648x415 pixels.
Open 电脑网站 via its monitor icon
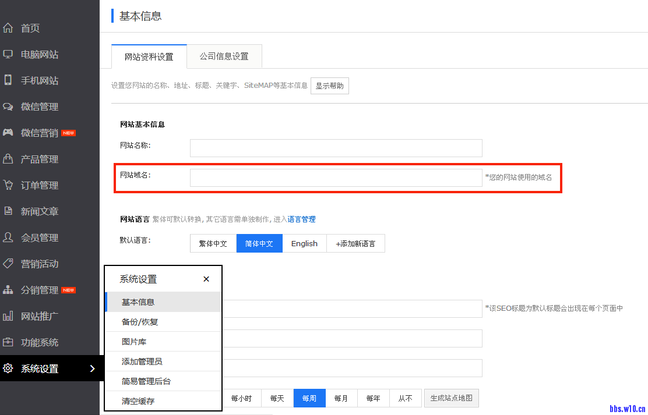coord(8,54)
